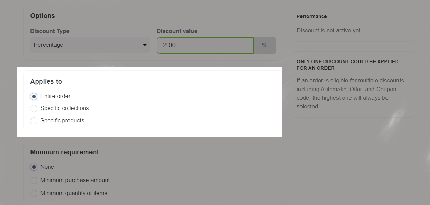Click the Options section heading
The height and width of the screenshot is (205, 430).
(x=42, y=16)
